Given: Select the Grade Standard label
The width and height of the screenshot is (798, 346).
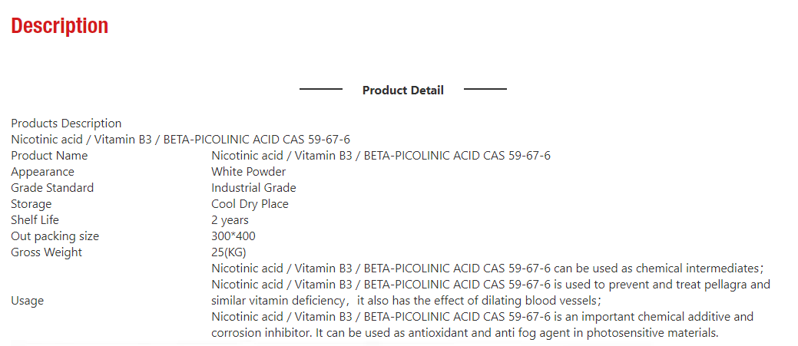Looking at the screenshot, I should pos(52,188).
